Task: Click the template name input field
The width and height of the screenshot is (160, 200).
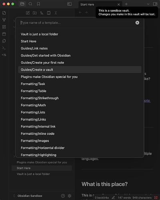Action: point(77,23)
